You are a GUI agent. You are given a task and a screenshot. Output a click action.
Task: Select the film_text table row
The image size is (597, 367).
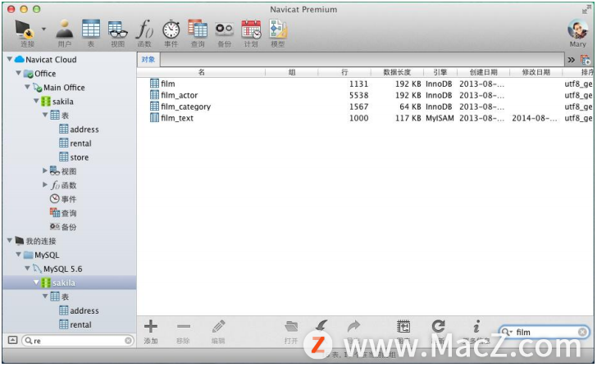click(x=366, y=118)
